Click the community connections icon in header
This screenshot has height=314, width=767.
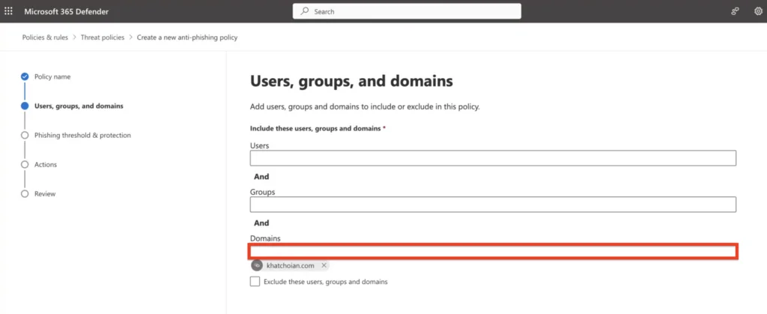[x=735, y=11]
